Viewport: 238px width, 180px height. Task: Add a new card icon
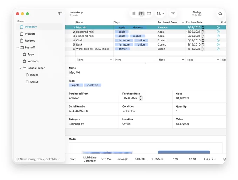click(173, 14)
